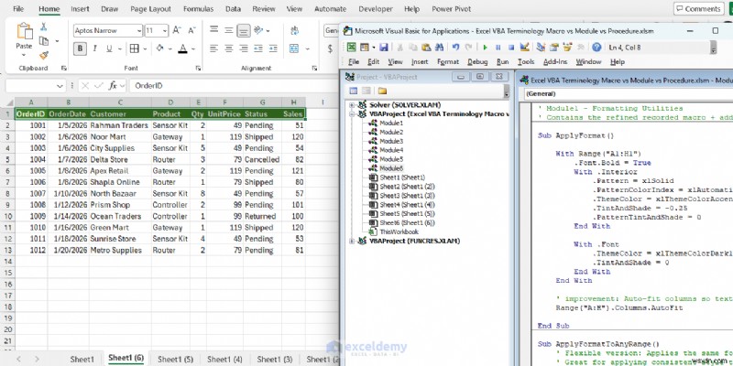Viewport: 733px width, 366px height.
Task: Open the Properties Window icon in VBA toolbar
Action: coord(554,48)
